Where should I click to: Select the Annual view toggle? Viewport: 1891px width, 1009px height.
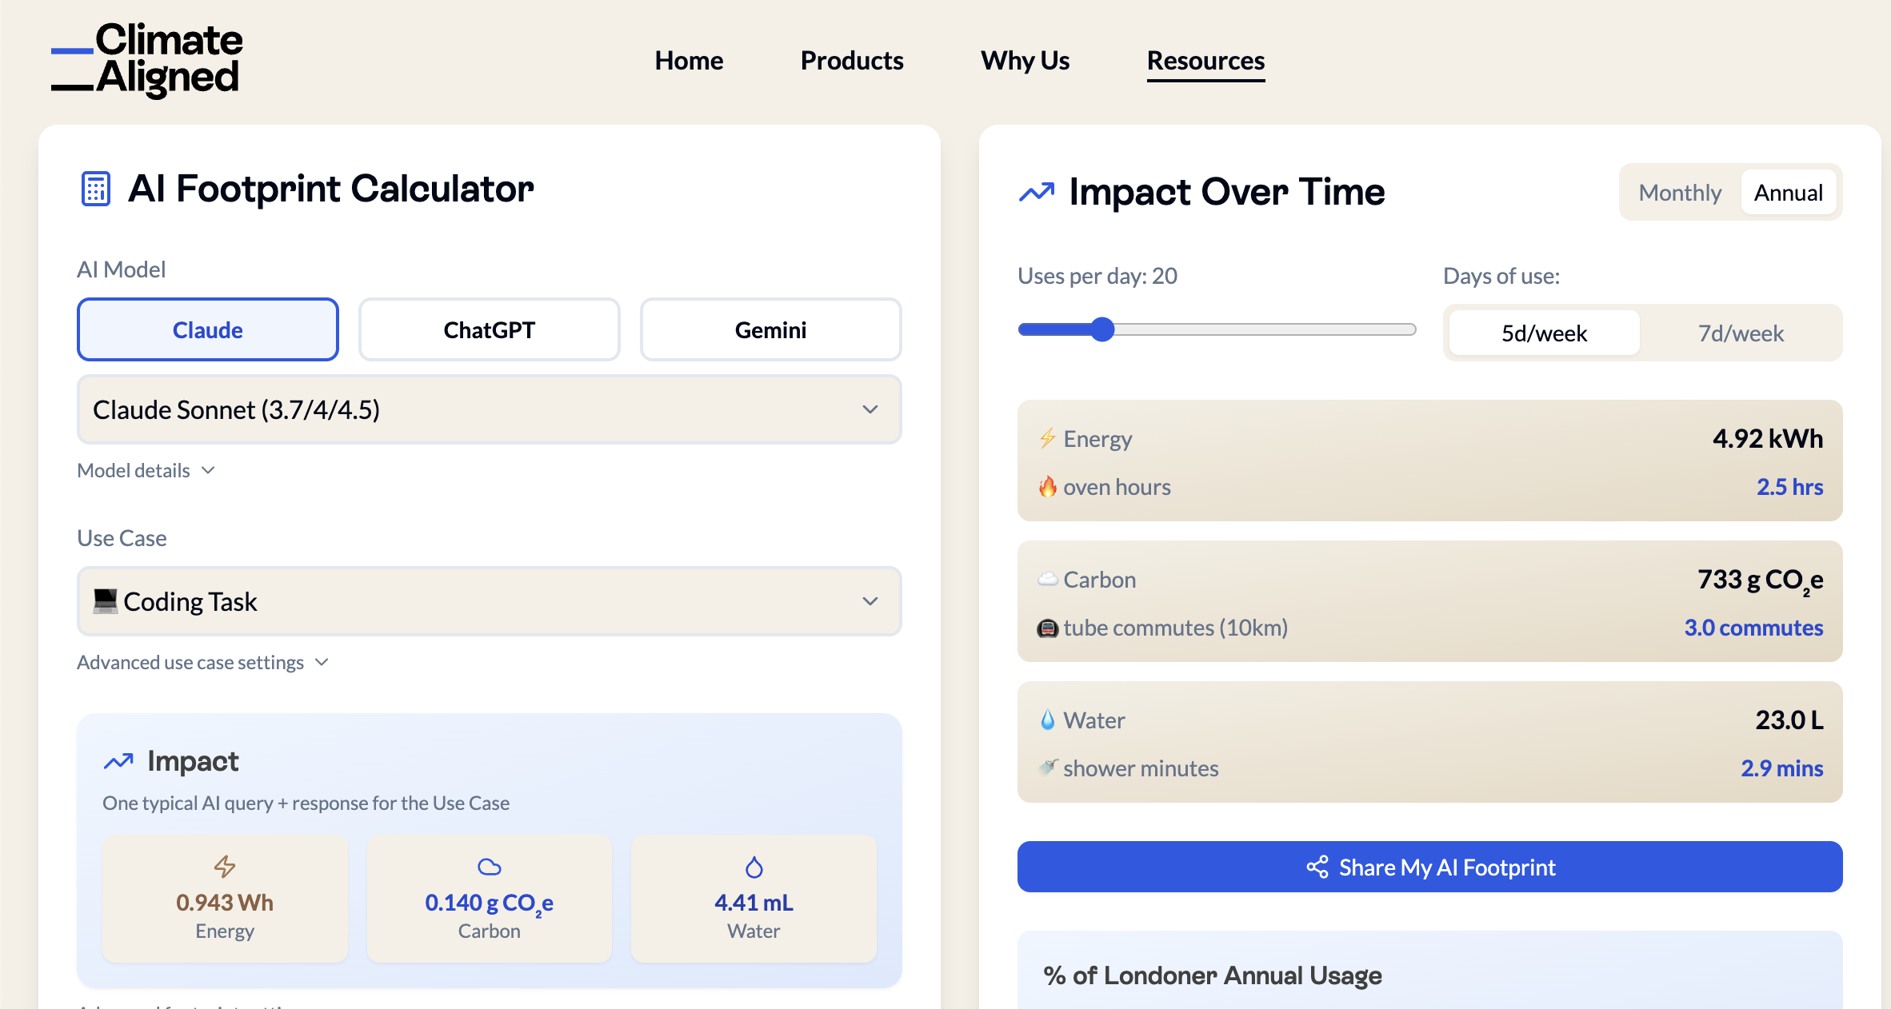1788,193
